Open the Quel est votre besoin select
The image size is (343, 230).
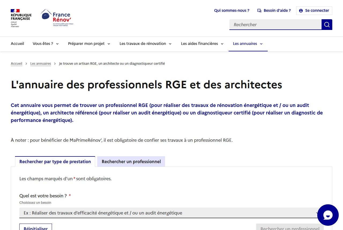point(171,213)
